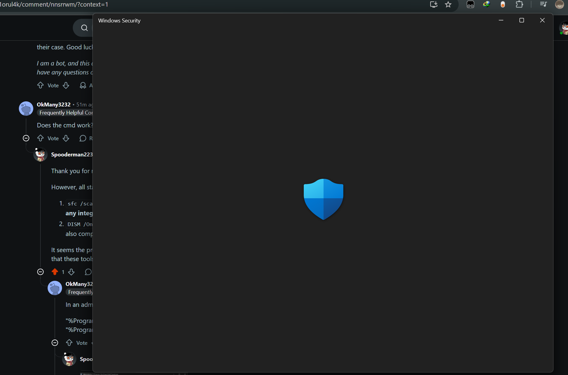Screen dimensions: 568x375
Task: Minimize the Windows Security window
Action: (501, 20)
